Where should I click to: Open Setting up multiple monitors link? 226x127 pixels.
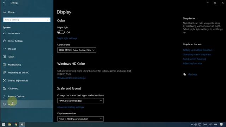point(197,50)
